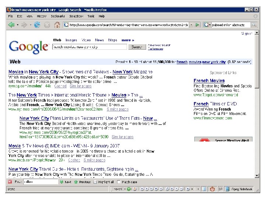Click the FoxyTunes music note player icon

click(x=167, y=189)
